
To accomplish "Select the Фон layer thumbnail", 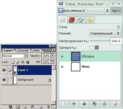I will coord(76,67).
